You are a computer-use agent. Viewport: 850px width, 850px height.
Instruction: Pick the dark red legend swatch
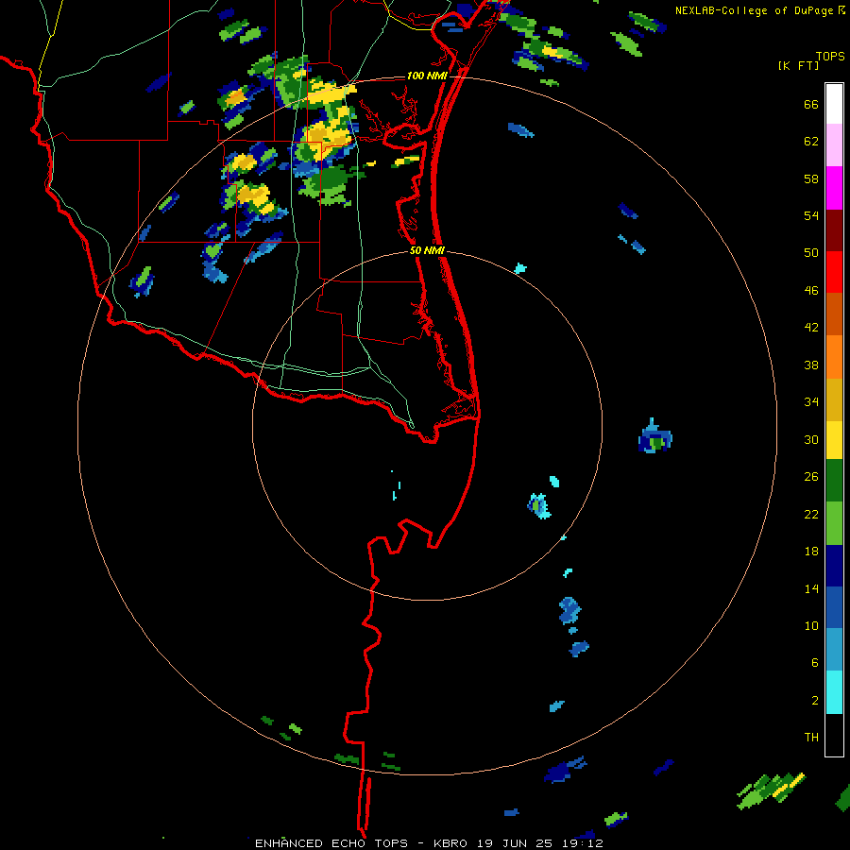[834, 230]
